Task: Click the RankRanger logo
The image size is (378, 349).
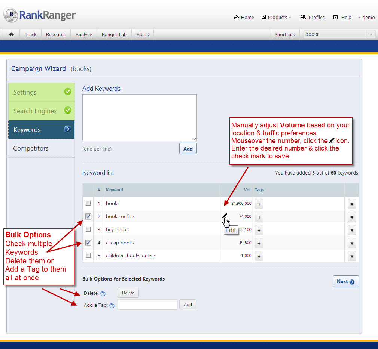Action: (40, 15)
